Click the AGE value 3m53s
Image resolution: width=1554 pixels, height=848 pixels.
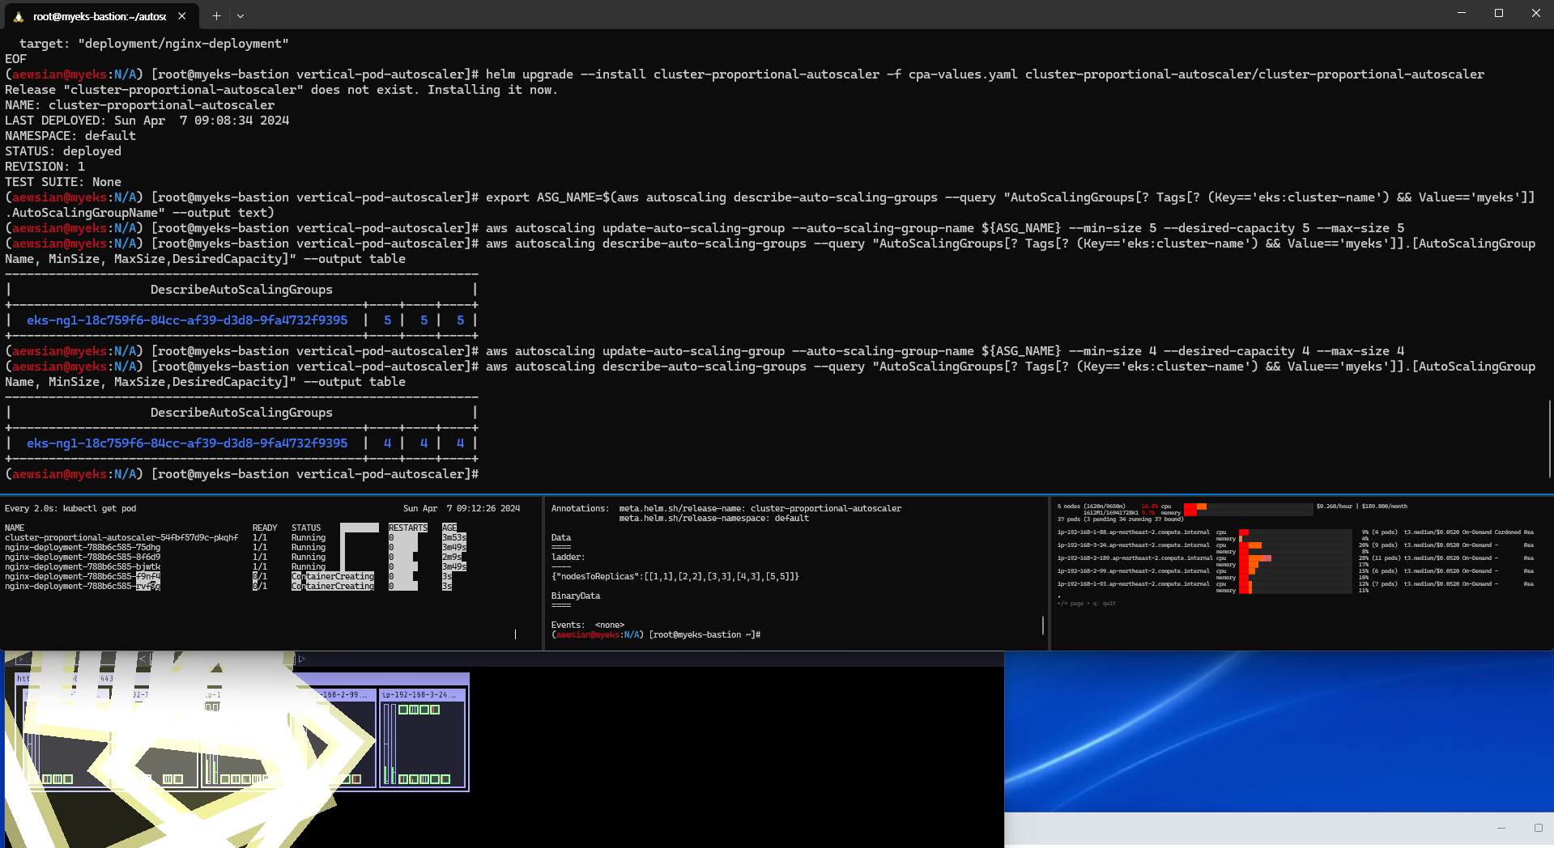tap(454, 537)
